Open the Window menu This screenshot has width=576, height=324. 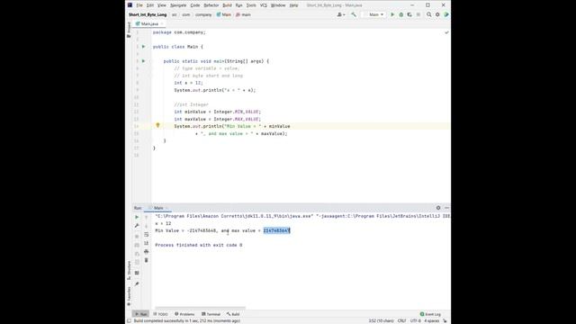point(278,5)
